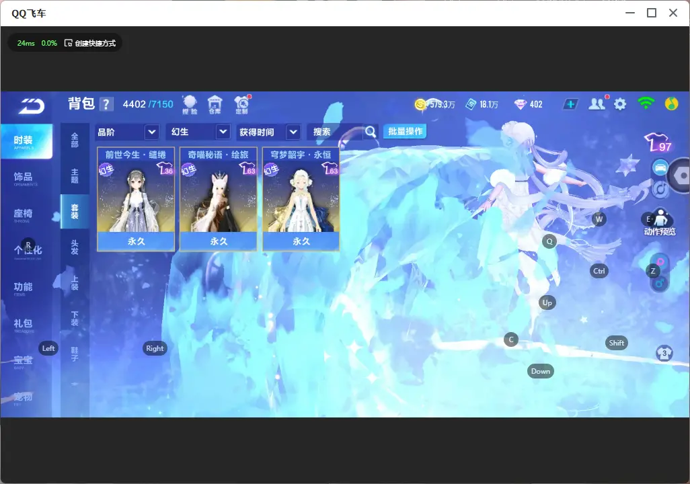This screenshot has width=690, height=484.
Task: Choose the 鞋子 shoes subcategory
Action: [75, 354]
